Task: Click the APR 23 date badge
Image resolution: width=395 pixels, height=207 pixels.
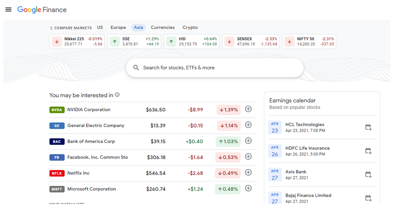Action: pyautogui.click(x=275, y=127)
